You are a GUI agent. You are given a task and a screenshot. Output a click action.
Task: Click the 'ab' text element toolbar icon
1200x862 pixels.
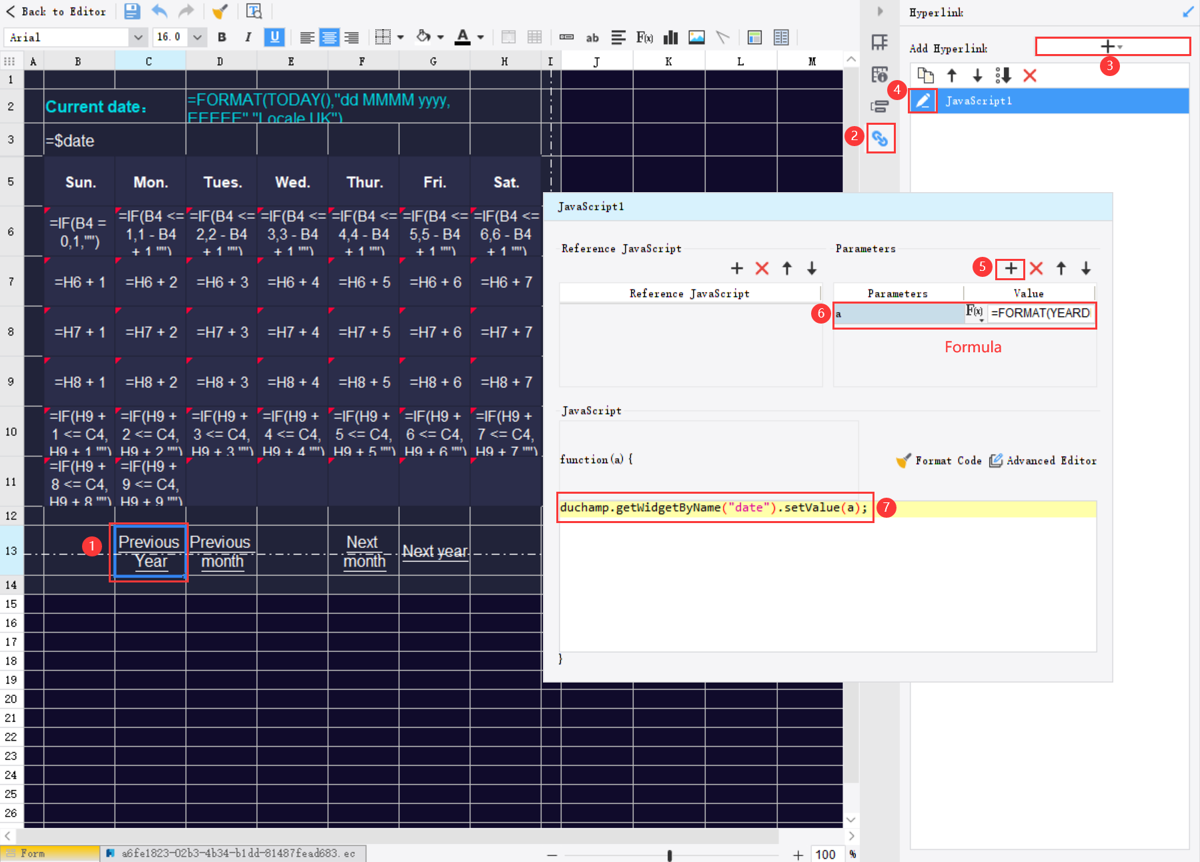(x=592, y=38)
